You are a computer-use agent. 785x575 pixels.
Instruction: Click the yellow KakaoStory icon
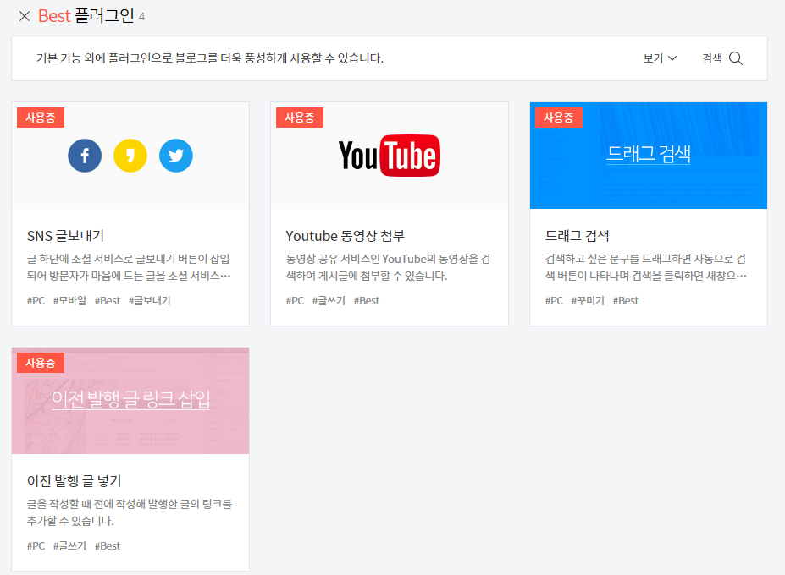click(x=130, y=156)
